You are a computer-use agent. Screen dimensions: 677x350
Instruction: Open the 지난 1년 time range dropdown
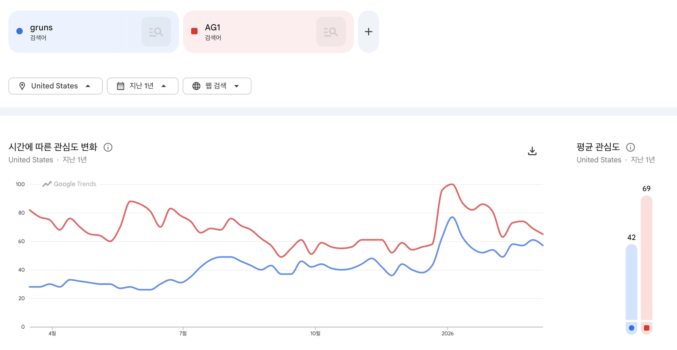coord(143,86)
